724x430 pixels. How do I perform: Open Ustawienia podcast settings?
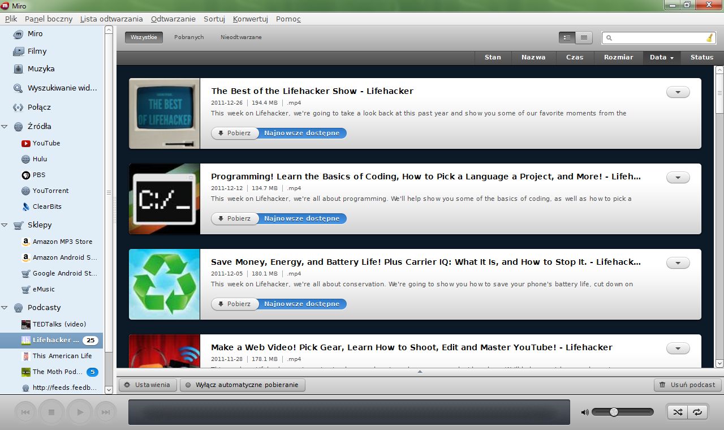coord(148,385)
